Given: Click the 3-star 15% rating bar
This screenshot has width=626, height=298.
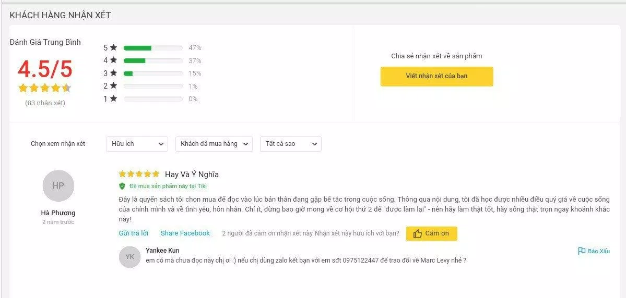Looking at the screenshot, I should [153, 73].
